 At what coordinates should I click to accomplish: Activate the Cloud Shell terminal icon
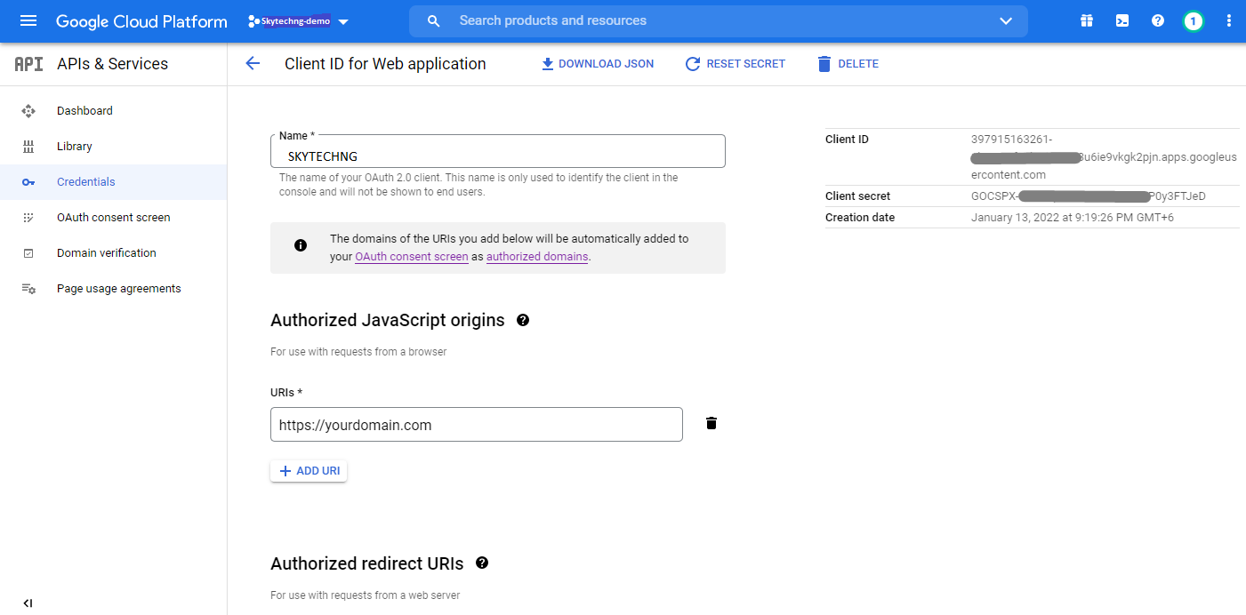coord(1122,20)
